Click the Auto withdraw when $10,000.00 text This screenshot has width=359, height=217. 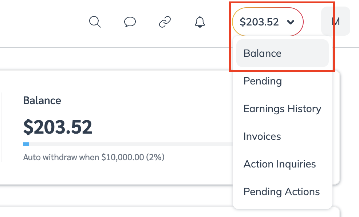click(x=94, y=157)
